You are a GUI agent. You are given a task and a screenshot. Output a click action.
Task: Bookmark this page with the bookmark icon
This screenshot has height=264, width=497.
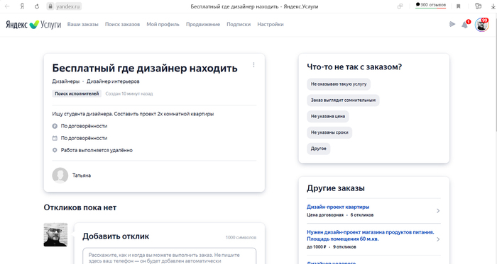(459, 6)
